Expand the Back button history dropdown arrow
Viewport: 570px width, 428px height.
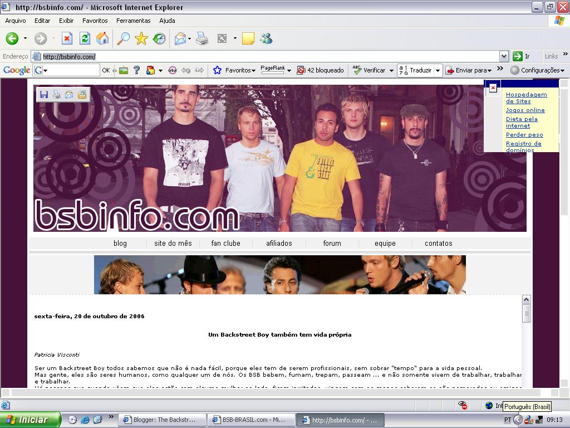(x=25, y=38)
